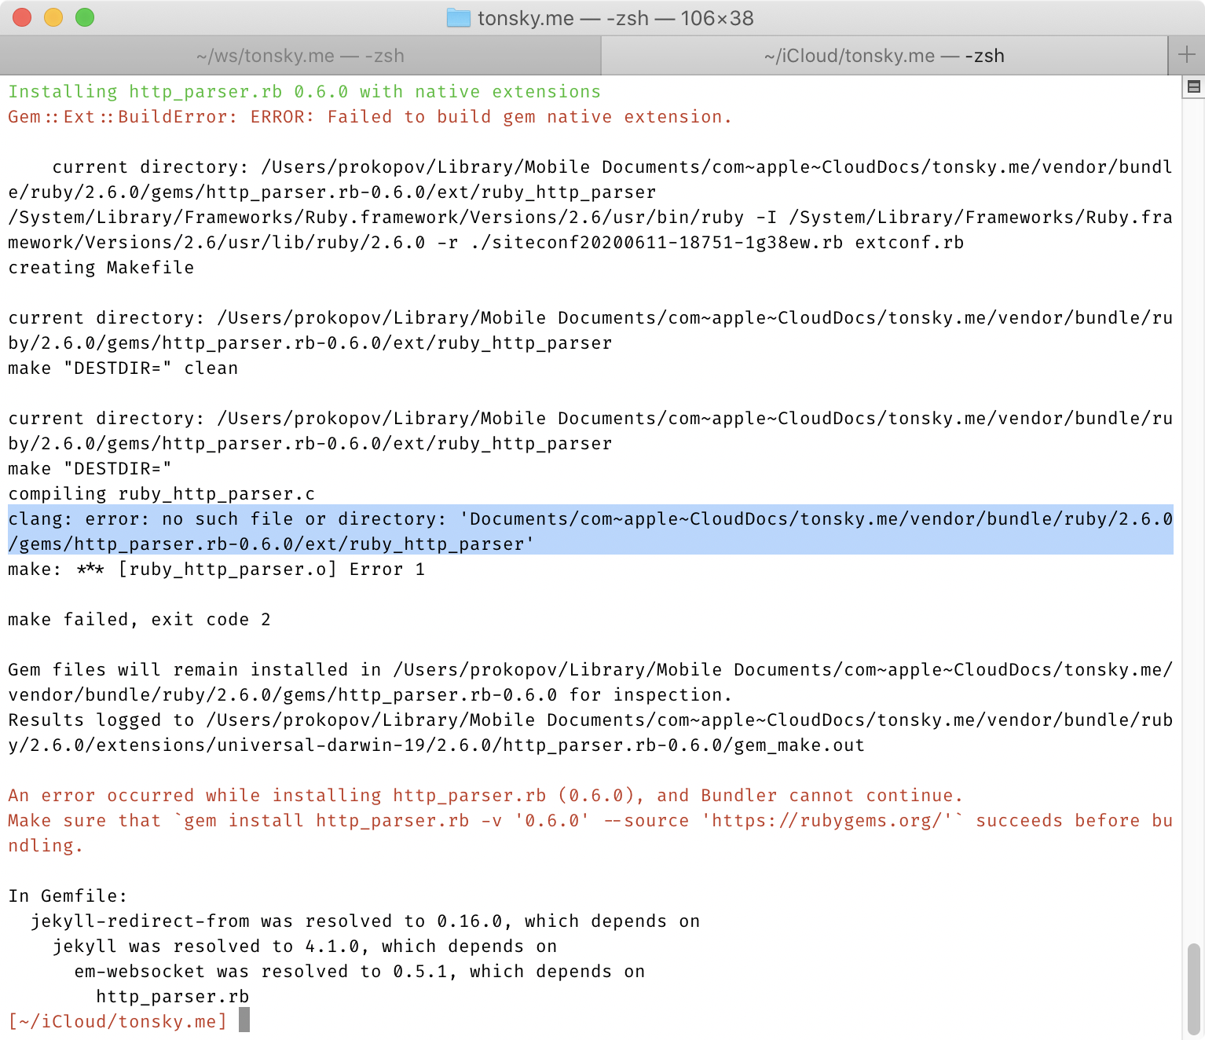Minimize the window using yellow button
The image size is (1205, 1040).
53,17
